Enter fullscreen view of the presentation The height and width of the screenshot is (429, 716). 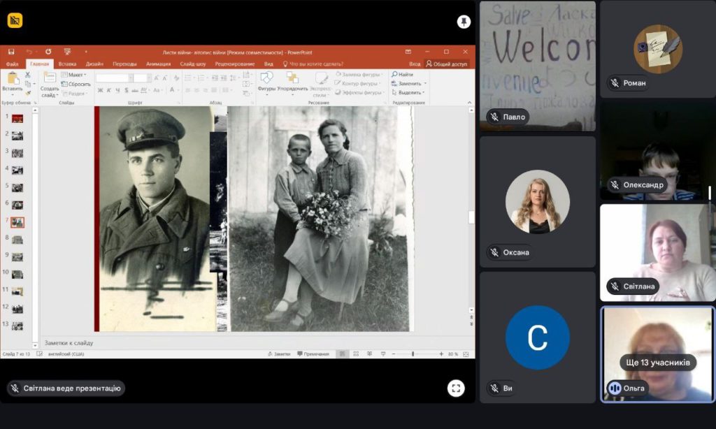(456, 388)
